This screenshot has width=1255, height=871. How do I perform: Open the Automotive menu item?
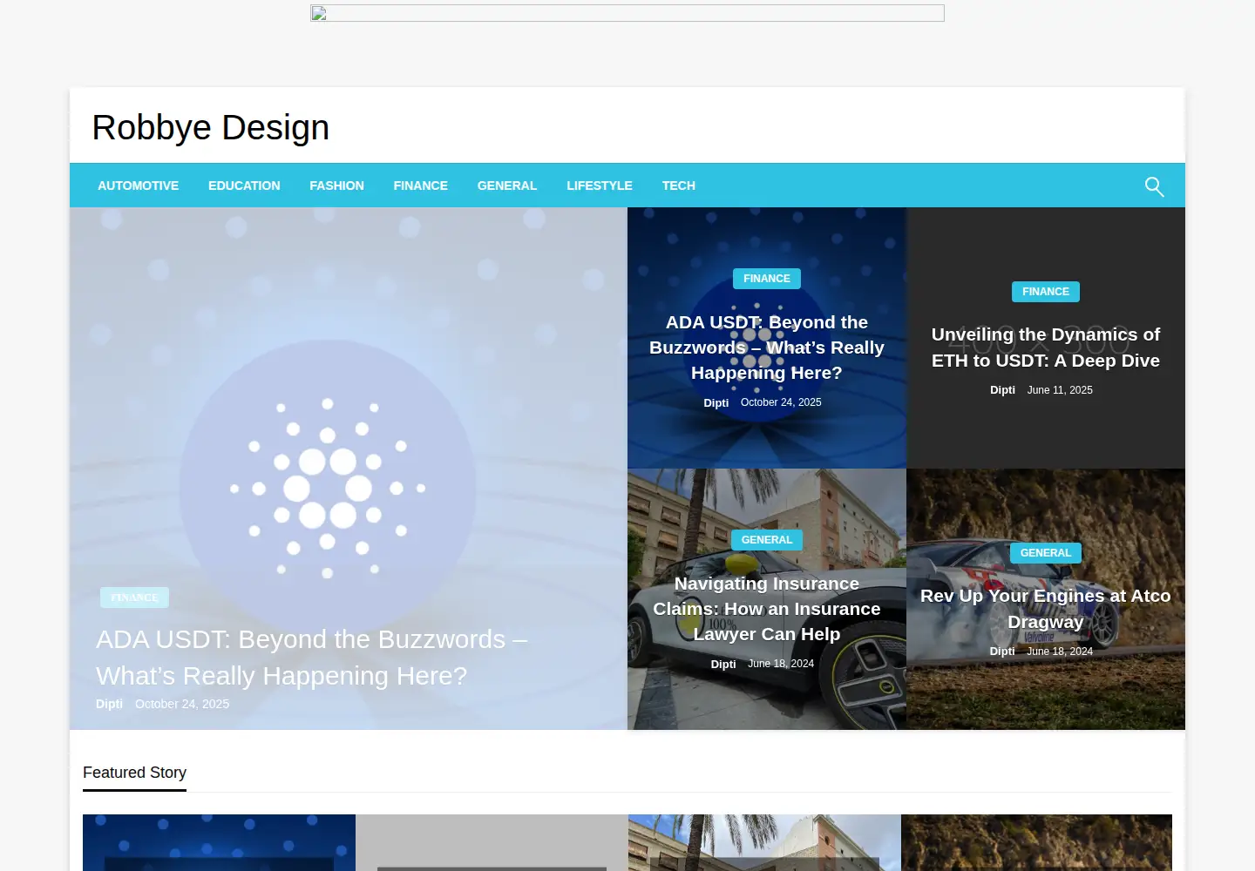click(x=138, y=186)
